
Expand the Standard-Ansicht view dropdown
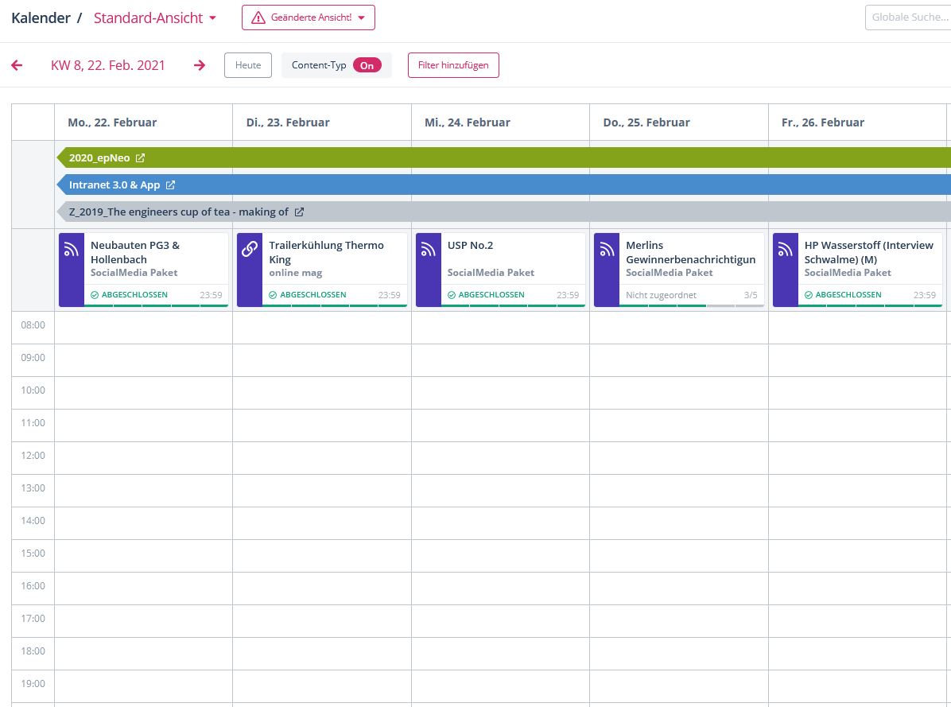coord(155,17)
